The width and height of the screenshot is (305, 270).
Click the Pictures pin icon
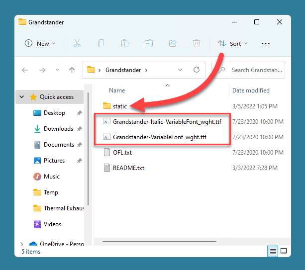[79, 161]
